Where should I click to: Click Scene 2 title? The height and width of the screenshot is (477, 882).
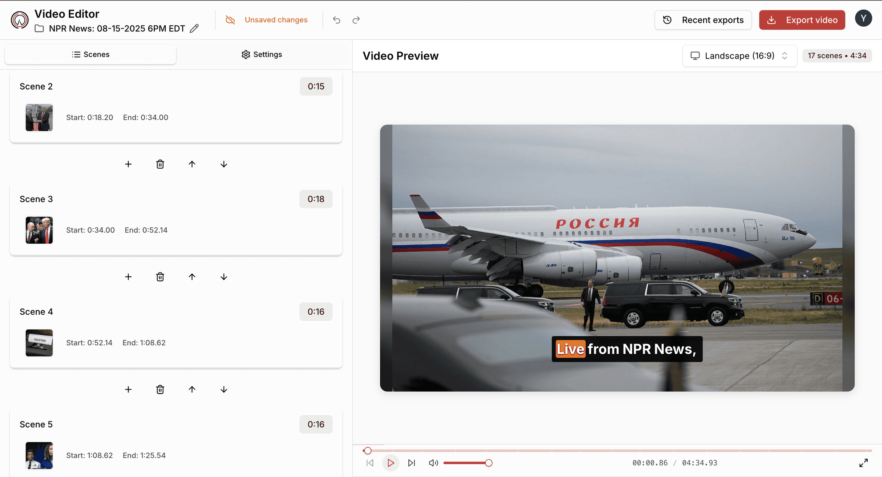pos(36,87)
